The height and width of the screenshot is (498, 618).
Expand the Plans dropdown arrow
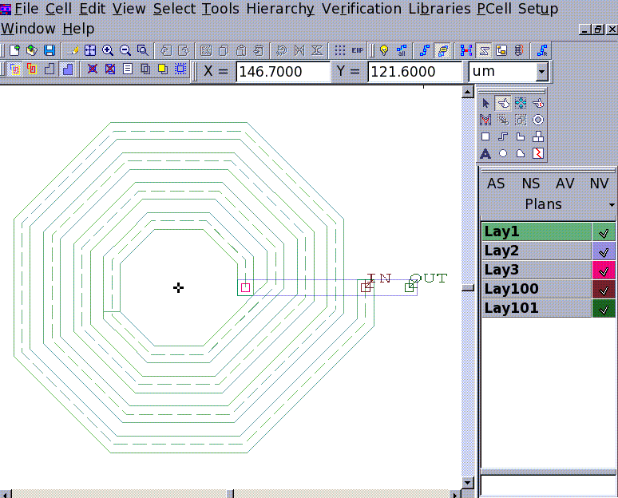coord(612,205)
